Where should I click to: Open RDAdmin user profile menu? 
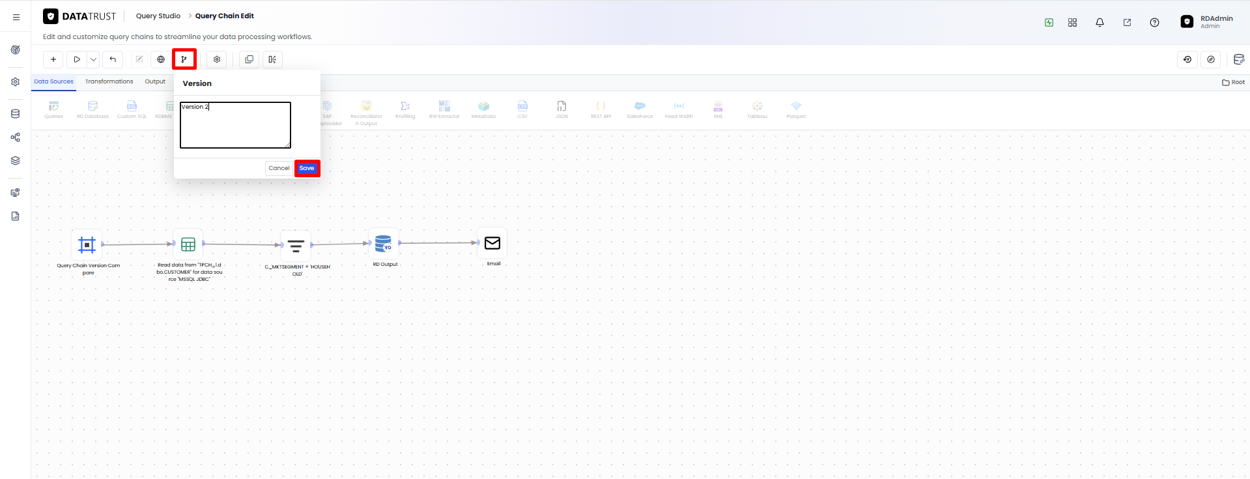[1207, 22]
